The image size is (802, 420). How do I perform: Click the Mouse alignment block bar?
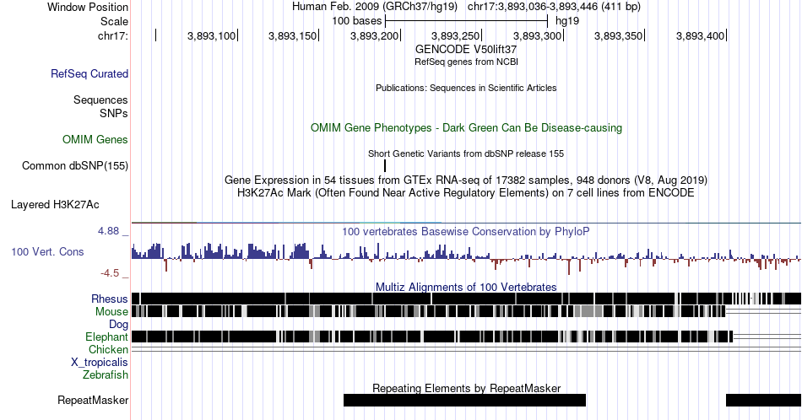click(x=429, y=312)
